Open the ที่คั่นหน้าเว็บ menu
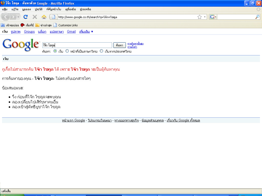262x196 pixels. coord(54,9)
